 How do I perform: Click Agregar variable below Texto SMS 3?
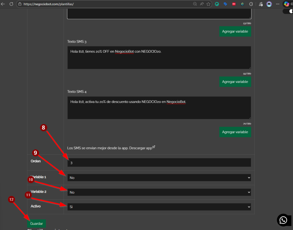pyautogui.click(x=235, y=82)
